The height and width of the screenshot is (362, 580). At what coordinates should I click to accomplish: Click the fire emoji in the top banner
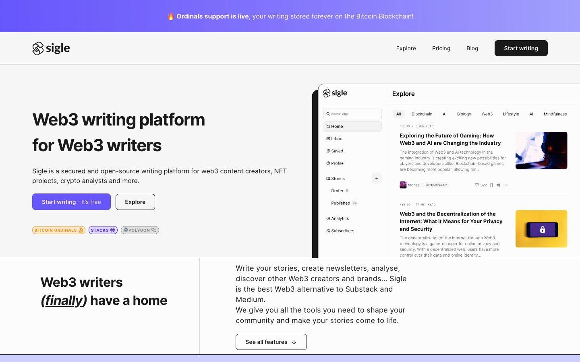171,16
